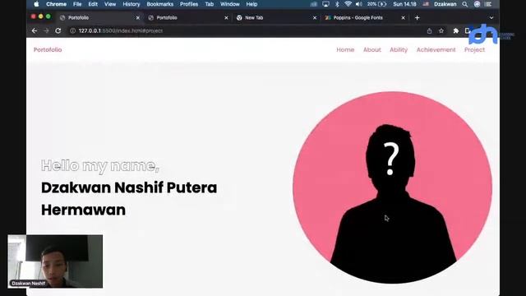Open the History menu

[x=131, y=4]
